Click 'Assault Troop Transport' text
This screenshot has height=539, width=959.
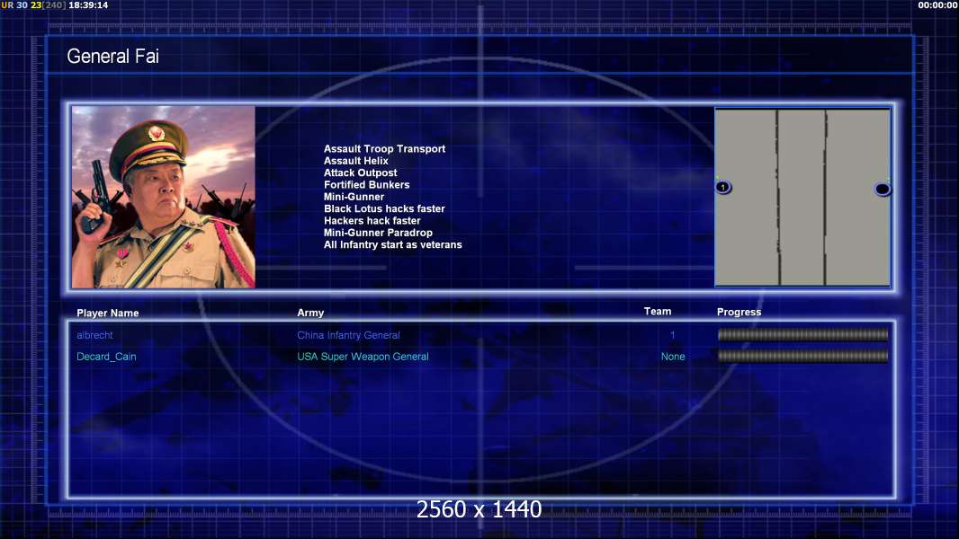(x=385, y=149)
